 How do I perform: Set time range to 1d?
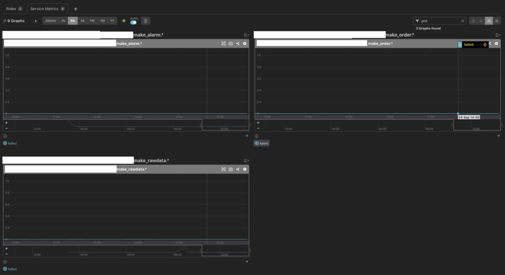82,21
